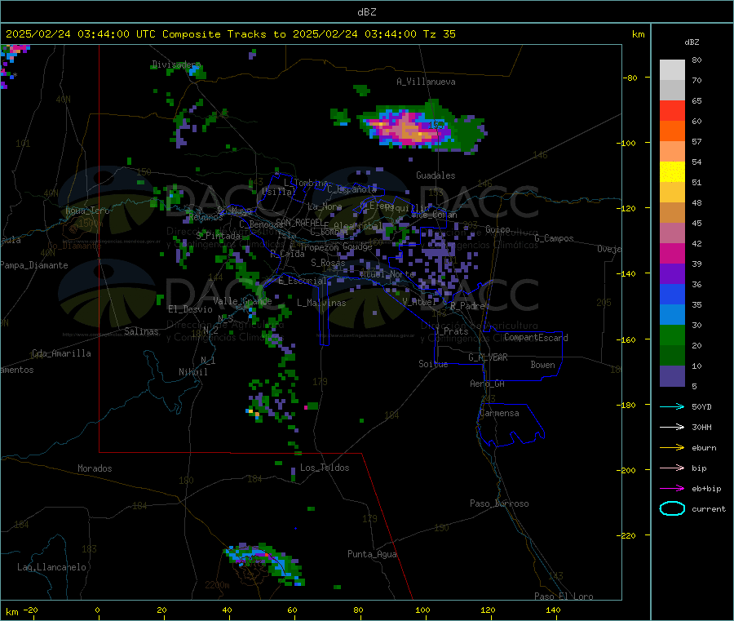Click the 'Los_Toldos' map label
This screenshot has height=621, width=734.
pyautogui.click(x=325, y=468)
